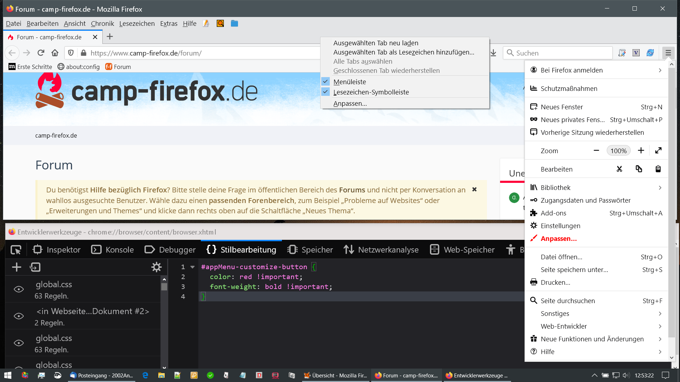
Task: Open the hamburger application menu
Action: (x=668, y=53)
